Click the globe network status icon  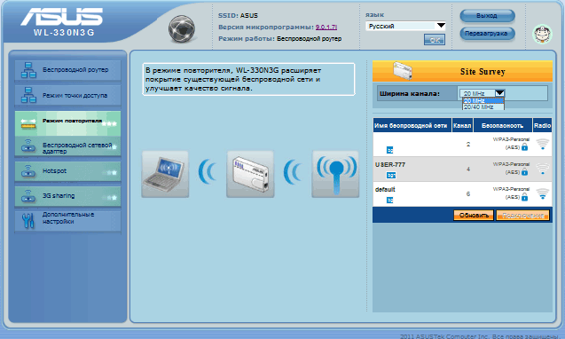coord(182,29)
